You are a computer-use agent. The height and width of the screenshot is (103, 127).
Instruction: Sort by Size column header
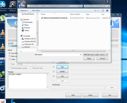[103, 14]
